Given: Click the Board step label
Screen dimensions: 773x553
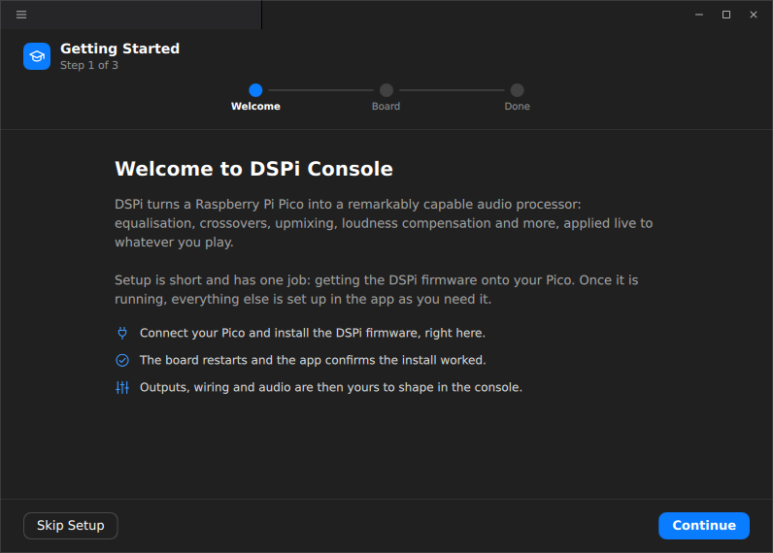Looking at the screenshot, I should [386, 107].
